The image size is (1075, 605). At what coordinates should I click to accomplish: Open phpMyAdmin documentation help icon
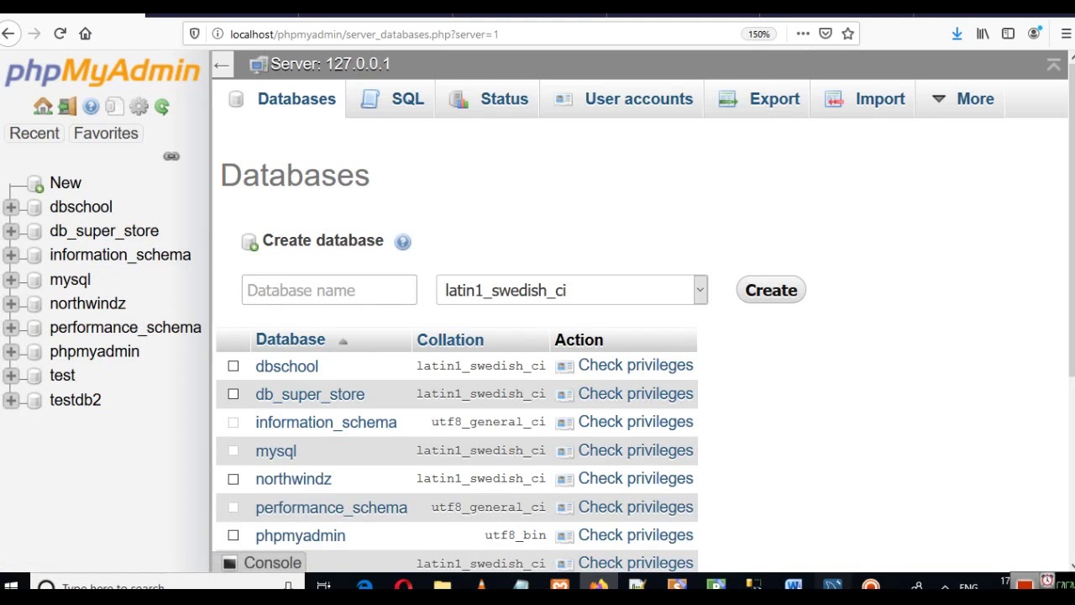[x=91, y=107]
